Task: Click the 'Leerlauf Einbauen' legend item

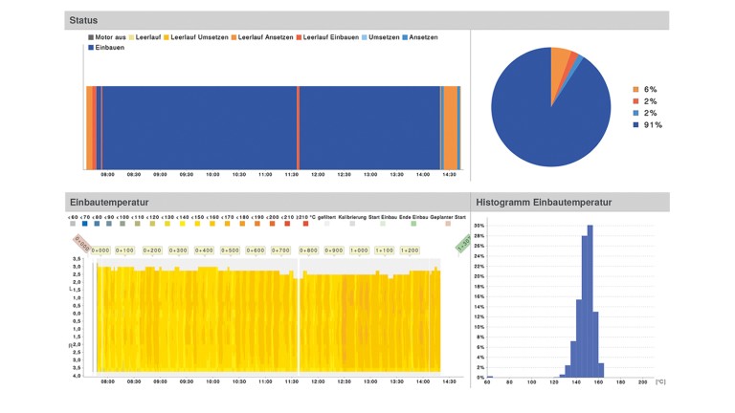Action: point(330,37)
